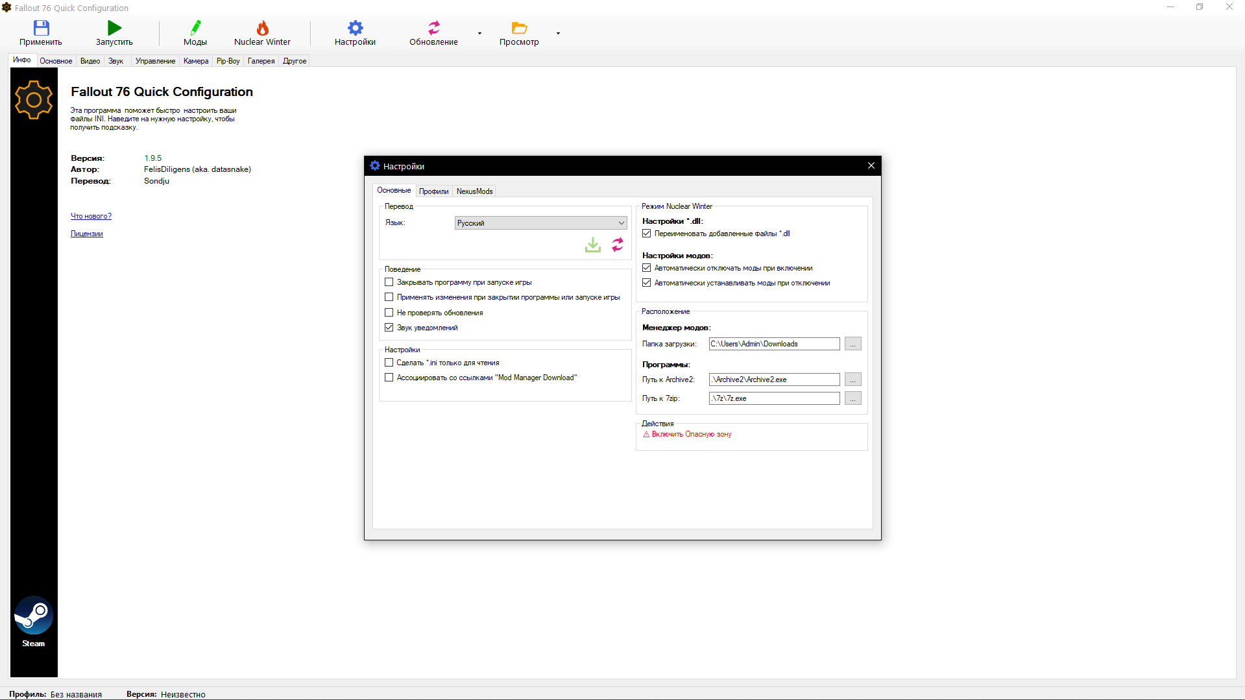The image size is (1245, 700).
Task: Refresh translations with pink arrows icon
Action: point(618,245)
